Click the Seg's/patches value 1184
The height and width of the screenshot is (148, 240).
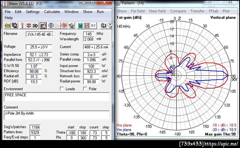(x=35, y=127)
